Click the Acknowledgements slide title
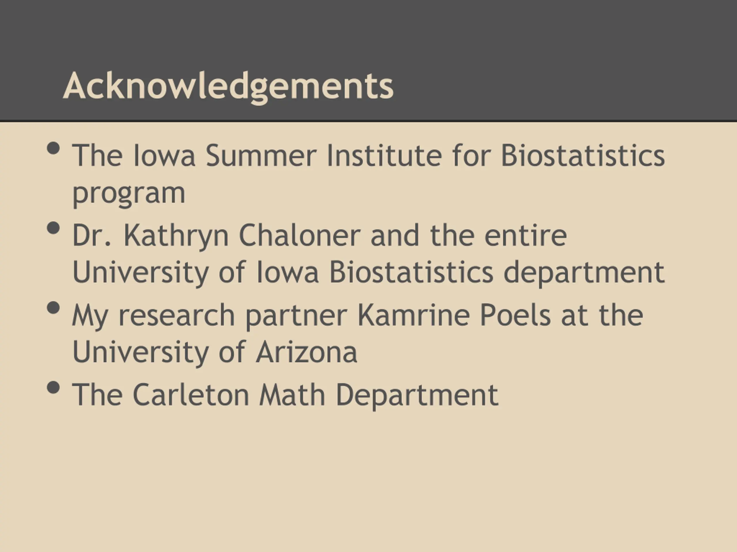This screenshot has height=552, width=737. 228,87
